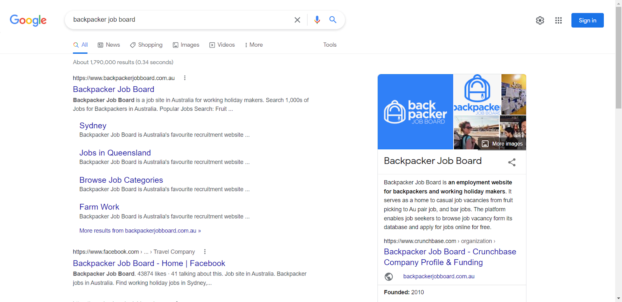
Task: Switch to the News tab
Action: tap(109, 45)
